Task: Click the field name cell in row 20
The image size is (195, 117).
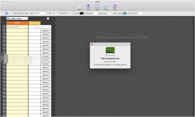Action: pos(17,98)
